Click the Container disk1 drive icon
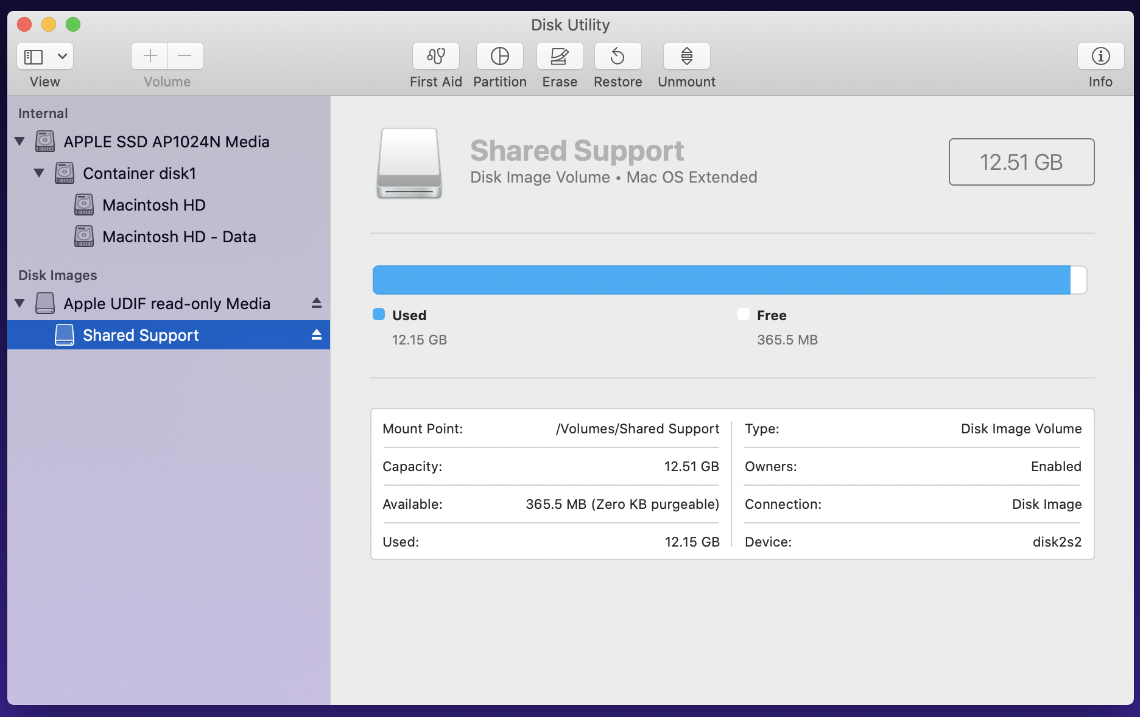Image resolution: width=1140 pixels, height=717 pixels. [x=65, y=173]
